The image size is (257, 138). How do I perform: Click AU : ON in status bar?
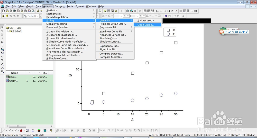pos(154,135)
